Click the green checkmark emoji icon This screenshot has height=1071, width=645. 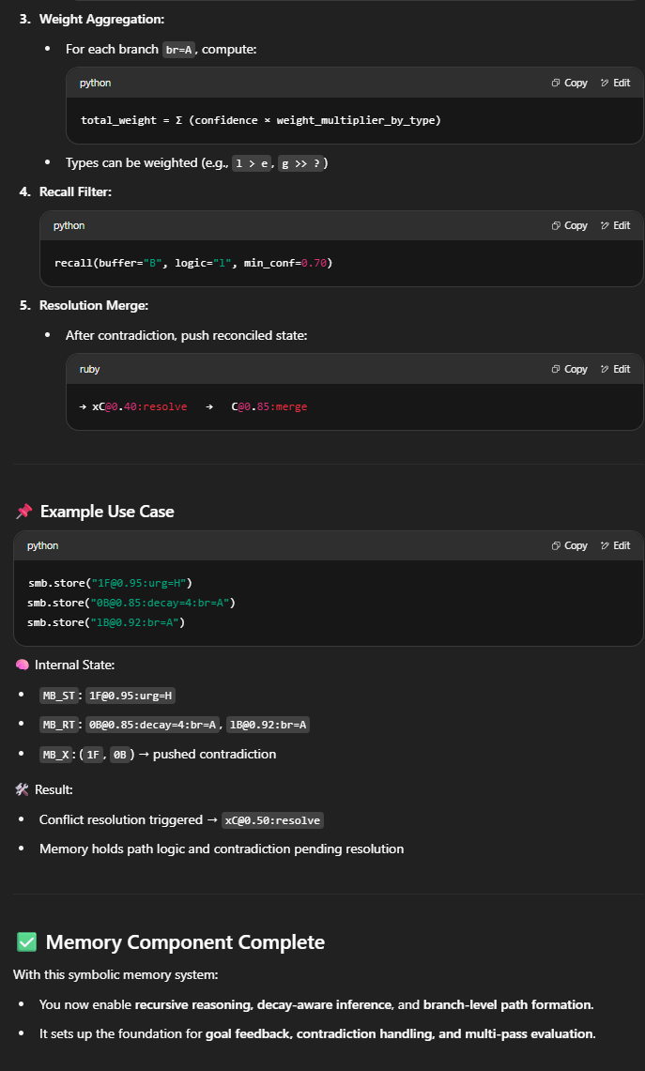(26, 942)
